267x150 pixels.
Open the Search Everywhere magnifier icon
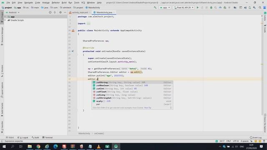pos(260,7)
